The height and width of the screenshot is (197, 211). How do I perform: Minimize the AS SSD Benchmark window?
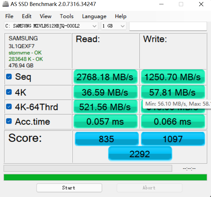point(161,4)
